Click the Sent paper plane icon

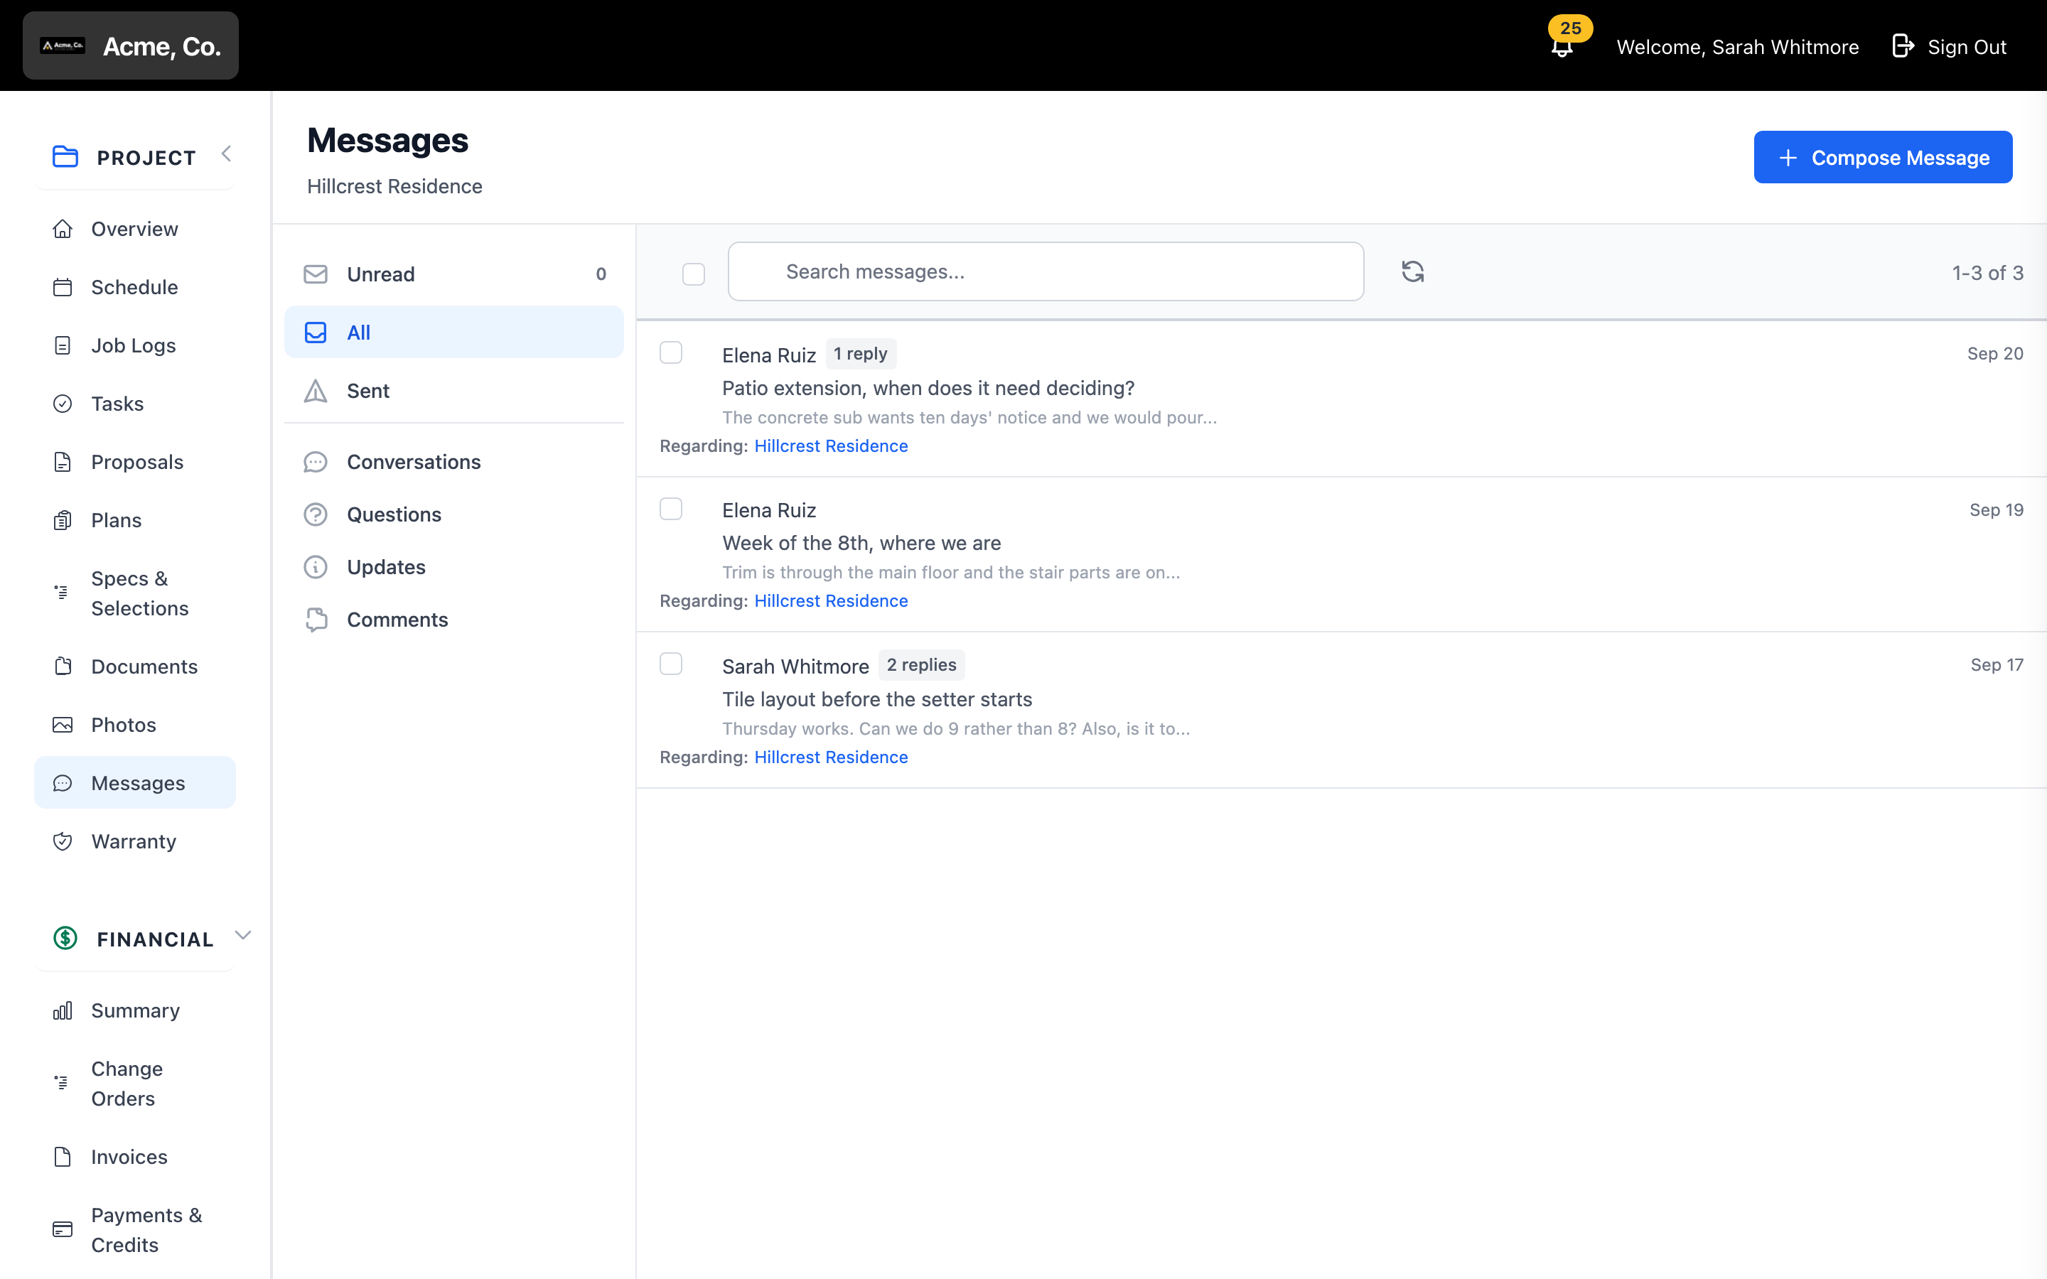(316, 391)
